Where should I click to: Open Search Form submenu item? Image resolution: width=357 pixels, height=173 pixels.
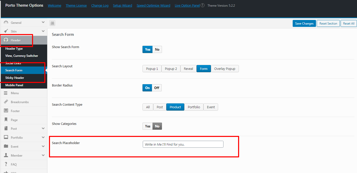pyautogui.click(x=24, y=70)
